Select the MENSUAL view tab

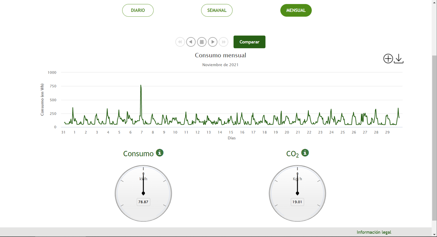(296, 10)
